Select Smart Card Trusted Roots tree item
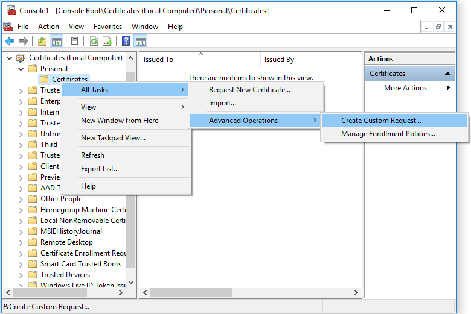 point(81,264)
